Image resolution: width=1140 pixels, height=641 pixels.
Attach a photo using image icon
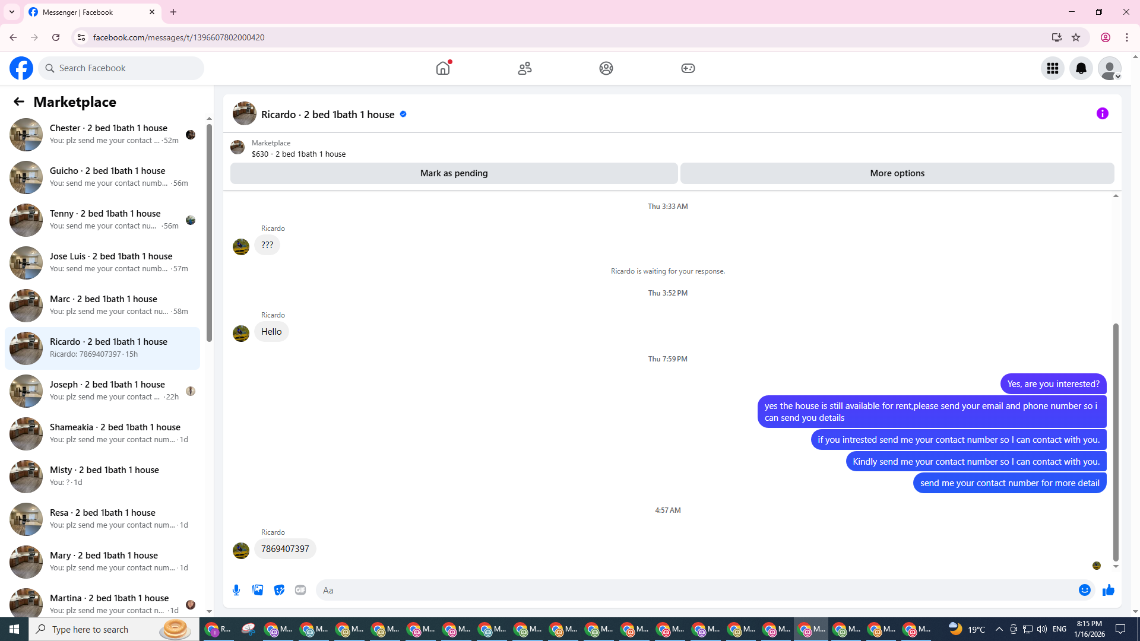coord(258,590)
